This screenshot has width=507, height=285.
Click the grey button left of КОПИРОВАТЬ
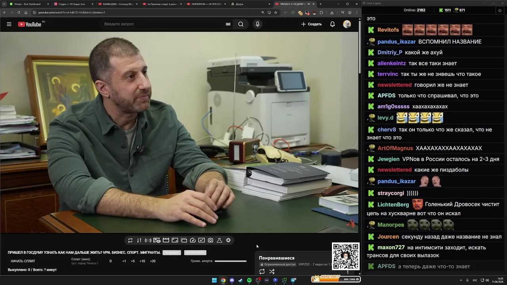tap(172, 253)
